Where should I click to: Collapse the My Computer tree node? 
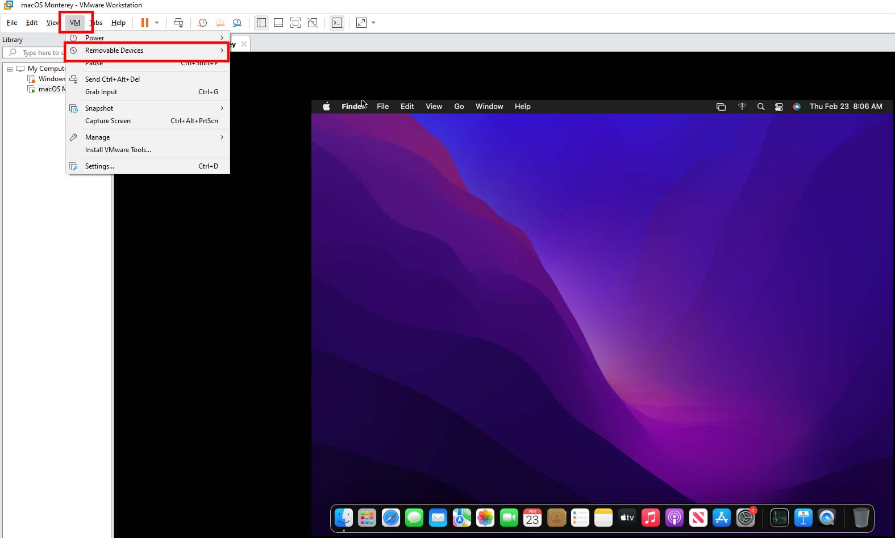pyautogui.click(x=10, y=69)
